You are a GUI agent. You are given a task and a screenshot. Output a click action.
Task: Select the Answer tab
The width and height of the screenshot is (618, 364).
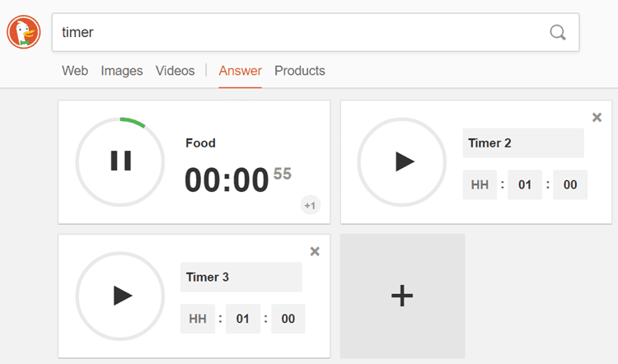click(240, 71)
